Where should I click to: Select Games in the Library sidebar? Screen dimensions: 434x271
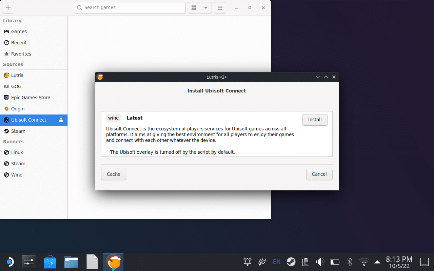[x=34, y=32]
